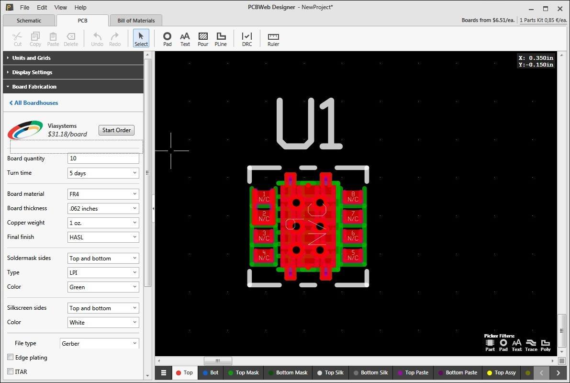Open the File type Gerber dropdown

(99, 343)
